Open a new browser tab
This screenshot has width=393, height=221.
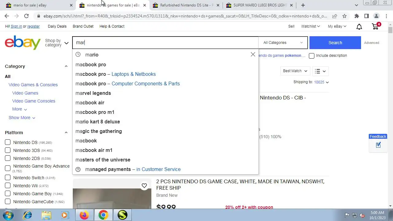(303, 5)
